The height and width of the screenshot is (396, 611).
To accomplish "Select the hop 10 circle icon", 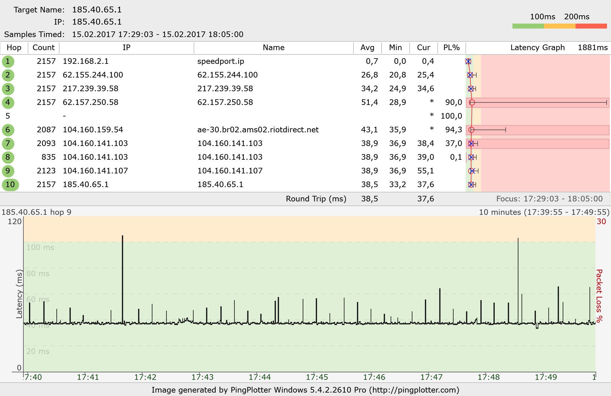I will [x=10, y=185].
